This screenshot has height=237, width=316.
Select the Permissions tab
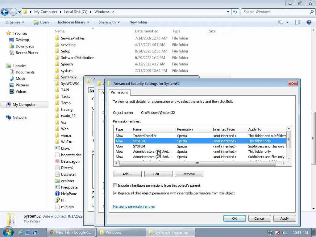tap(119, 92)
